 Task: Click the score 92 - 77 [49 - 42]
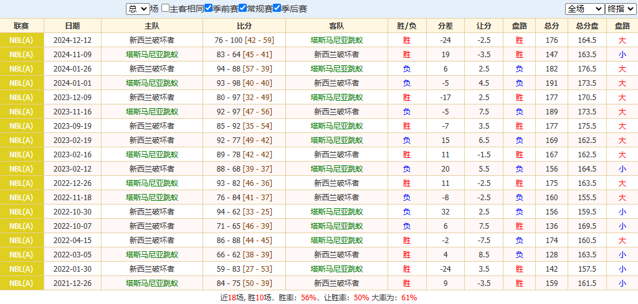(x=244, y=140)
